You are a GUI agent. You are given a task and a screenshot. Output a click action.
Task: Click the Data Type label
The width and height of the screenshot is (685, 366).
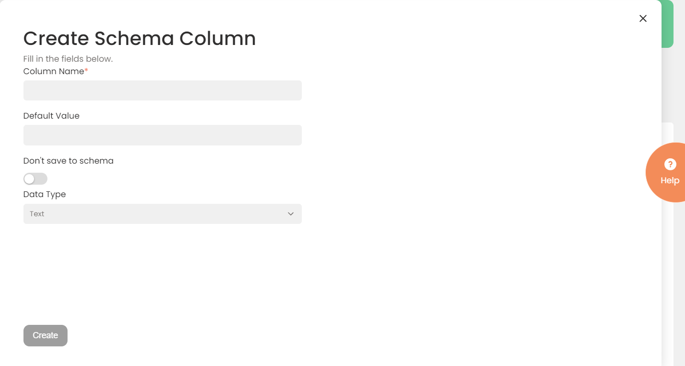[45, 194]
